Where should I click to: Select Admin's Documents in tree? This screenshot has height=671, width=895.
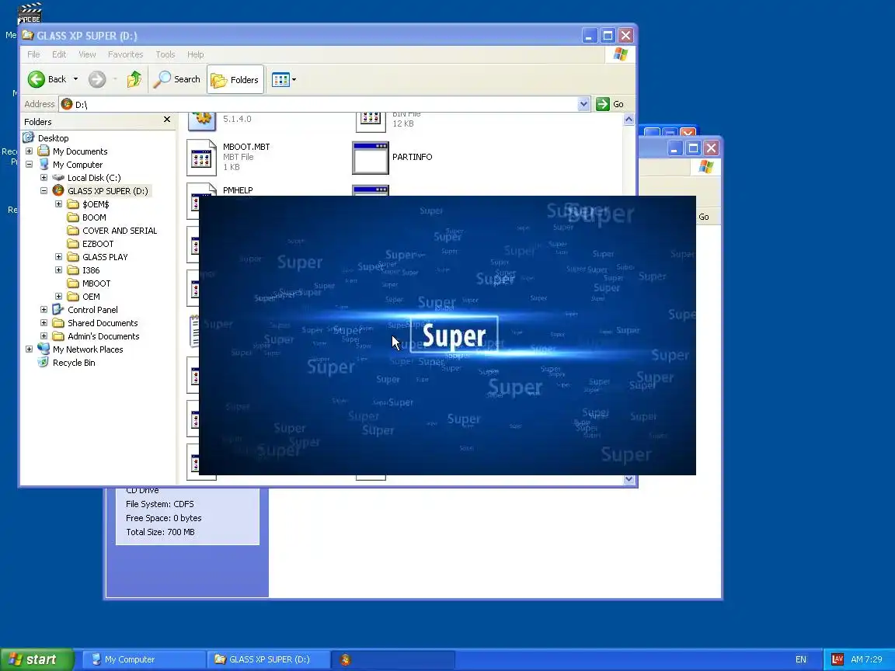point(103,336)
